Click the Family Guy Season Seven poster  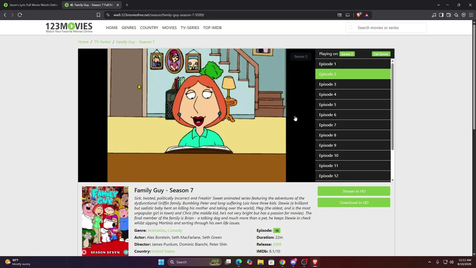105,221
